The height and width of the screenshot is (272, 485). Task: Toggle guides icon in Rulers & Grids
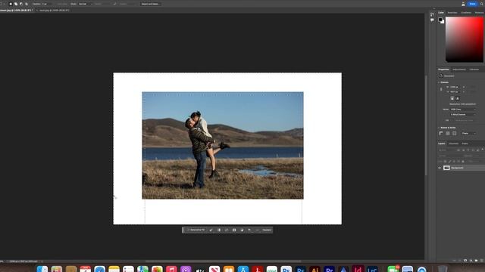tap(455, 133)
